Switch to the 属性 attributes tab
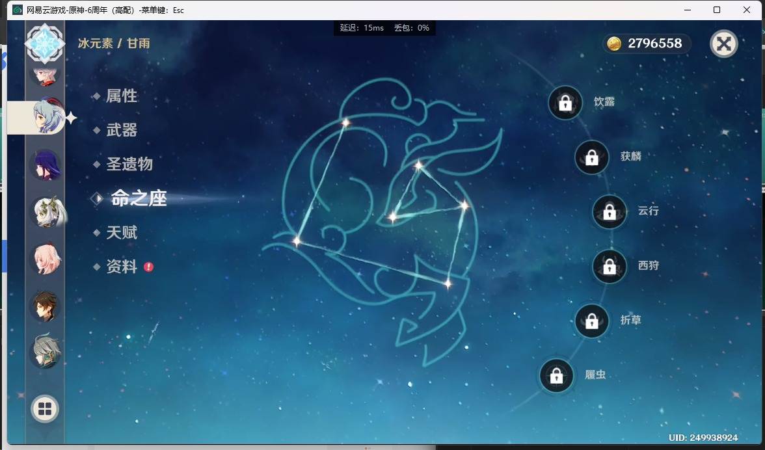The width and height of the screenshot is (765, 450). 122,96
